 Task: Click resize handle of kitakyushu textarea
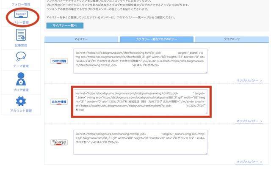206,113
